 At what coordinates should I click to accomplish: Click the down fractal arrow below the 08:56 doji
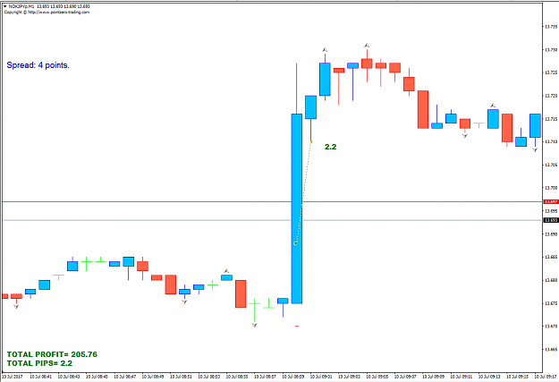pyautogui.click(x=255, y=325)
